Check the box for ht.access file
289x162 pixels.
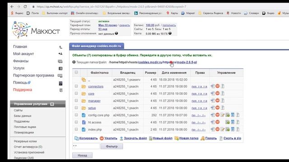[x=76, y=122]
